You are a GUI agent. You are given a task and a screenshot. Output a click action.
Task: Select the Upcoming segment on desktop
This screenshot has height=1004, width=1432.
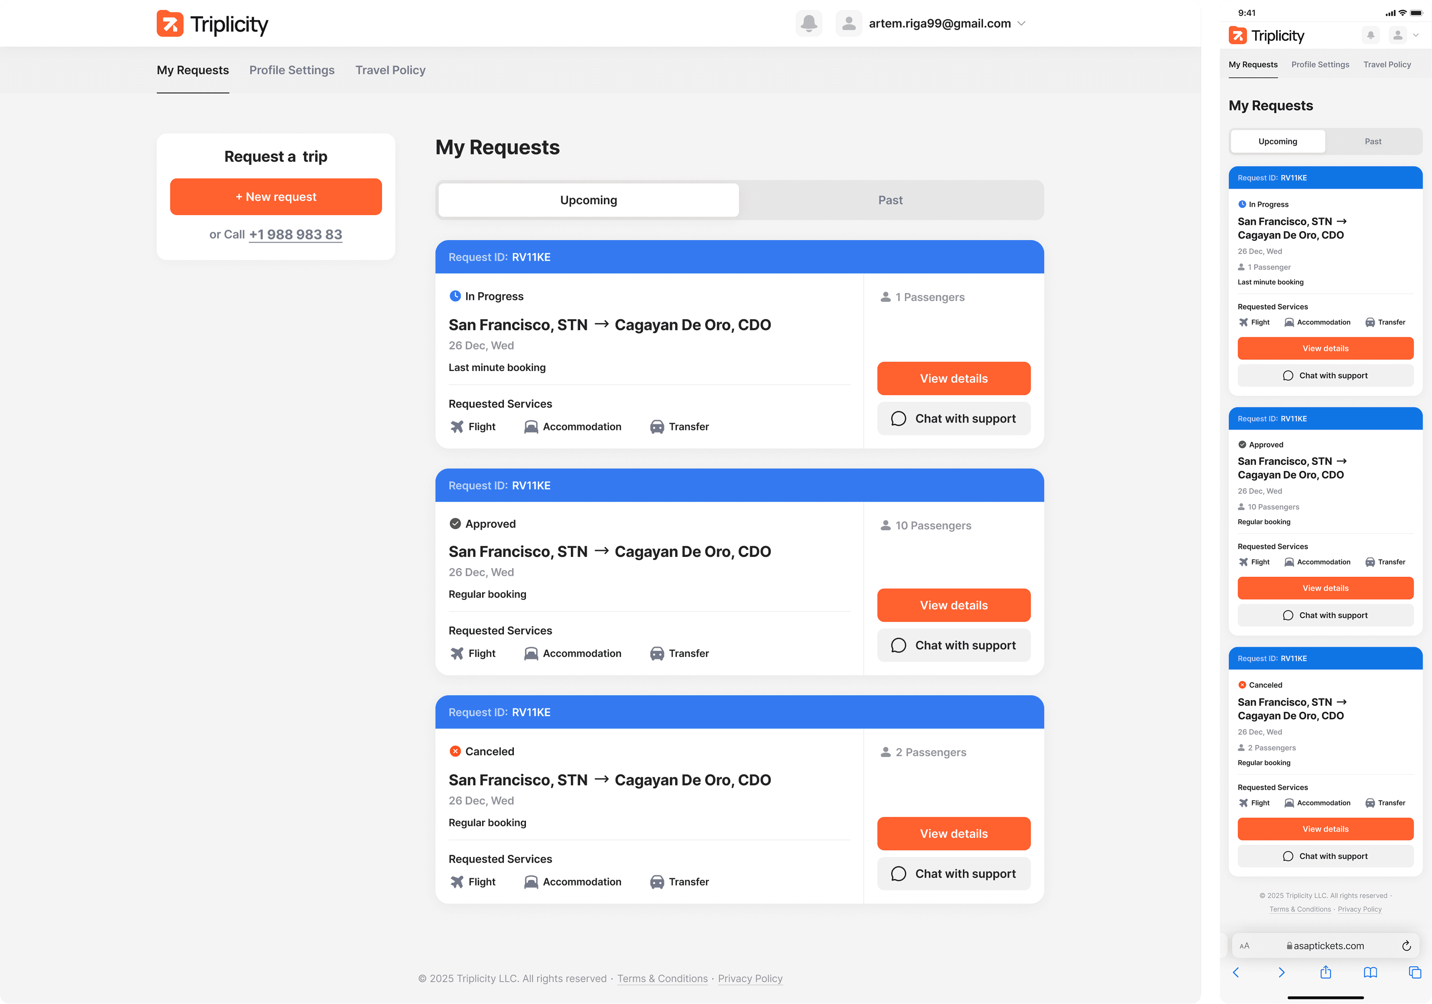[588, 200]
